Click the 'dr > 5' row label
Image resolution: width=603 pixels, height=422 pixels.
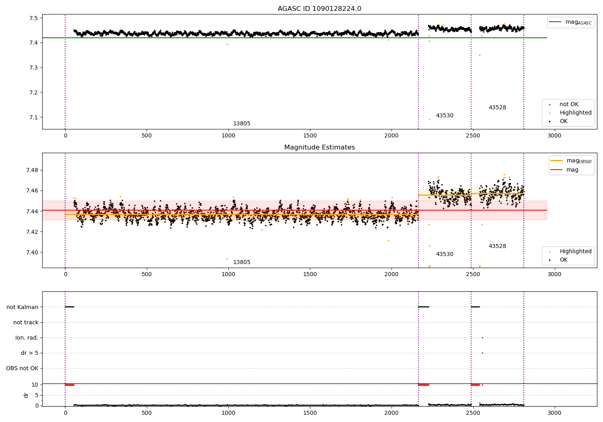30,353
